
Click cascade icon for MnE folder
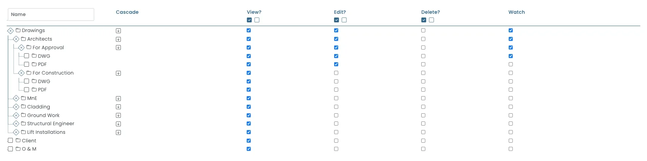pyautogui.click(x=118, y=98)
